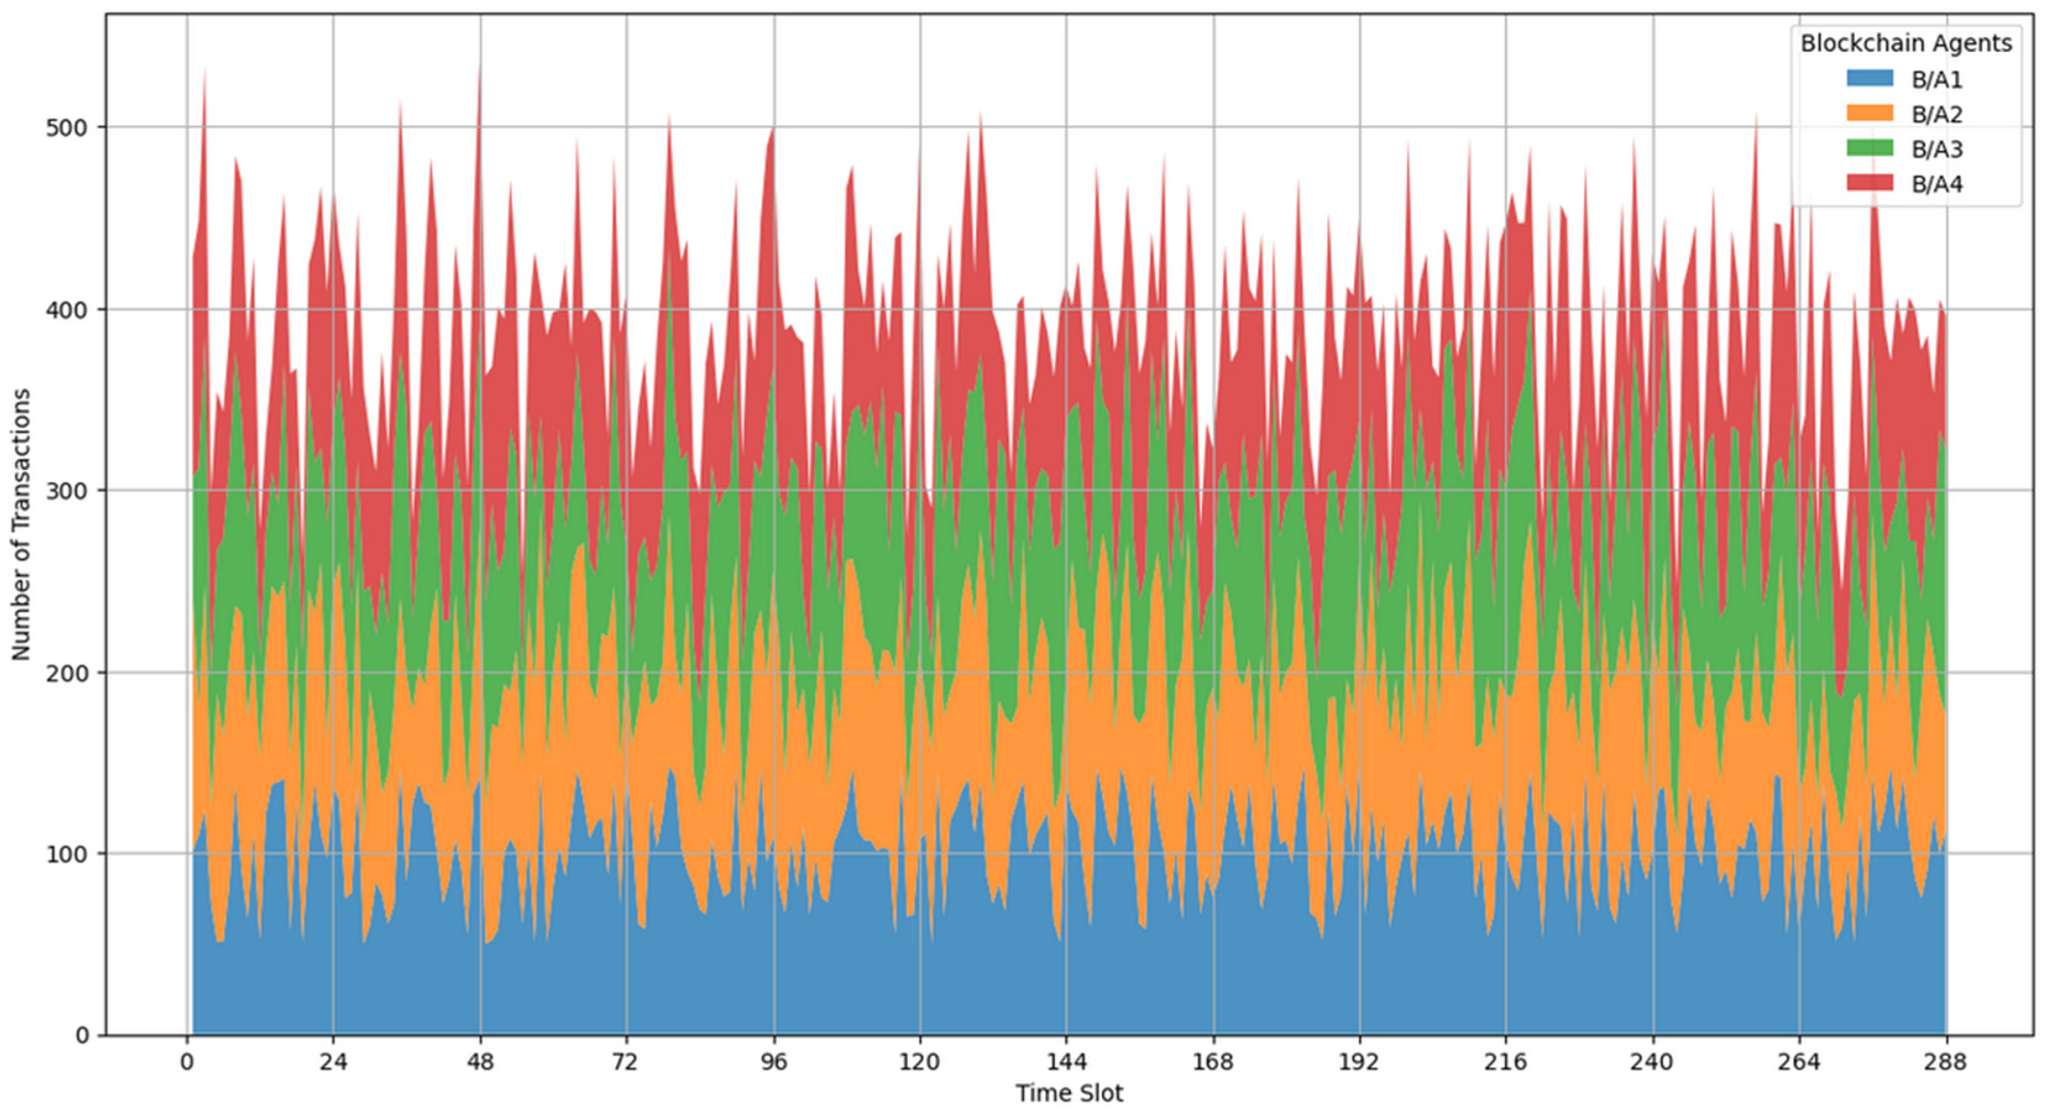Click the 48 tick on x-axis
Screen dimensions: 2050x1117
click(480, 1062)
